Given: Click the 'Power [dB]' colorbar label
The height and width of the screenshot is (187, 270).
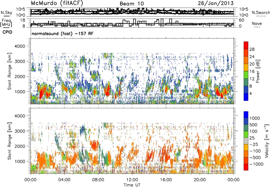Looking at the screenshot, I should point(258,71).
